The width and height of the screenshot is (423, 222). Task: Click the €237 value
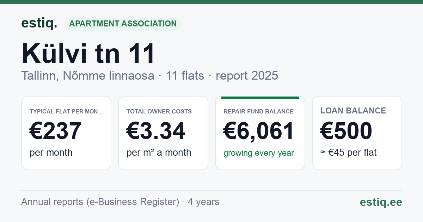pos(56,131)
